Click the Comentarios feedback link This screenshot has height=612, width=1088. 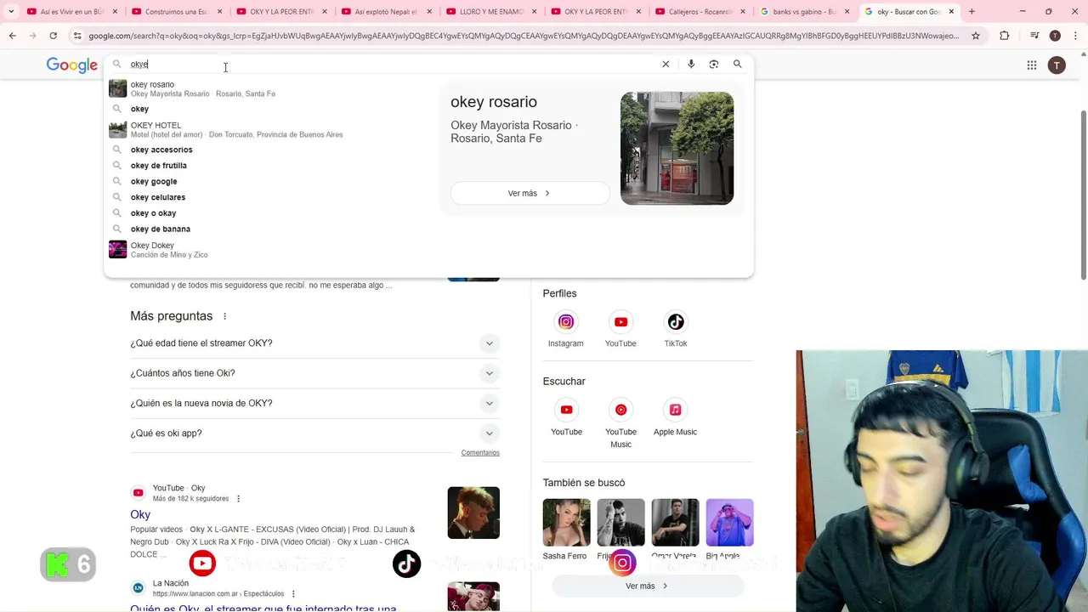pos(480,453)
